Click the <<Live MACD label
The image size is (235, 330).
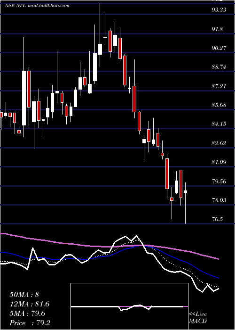pos(198,318)
